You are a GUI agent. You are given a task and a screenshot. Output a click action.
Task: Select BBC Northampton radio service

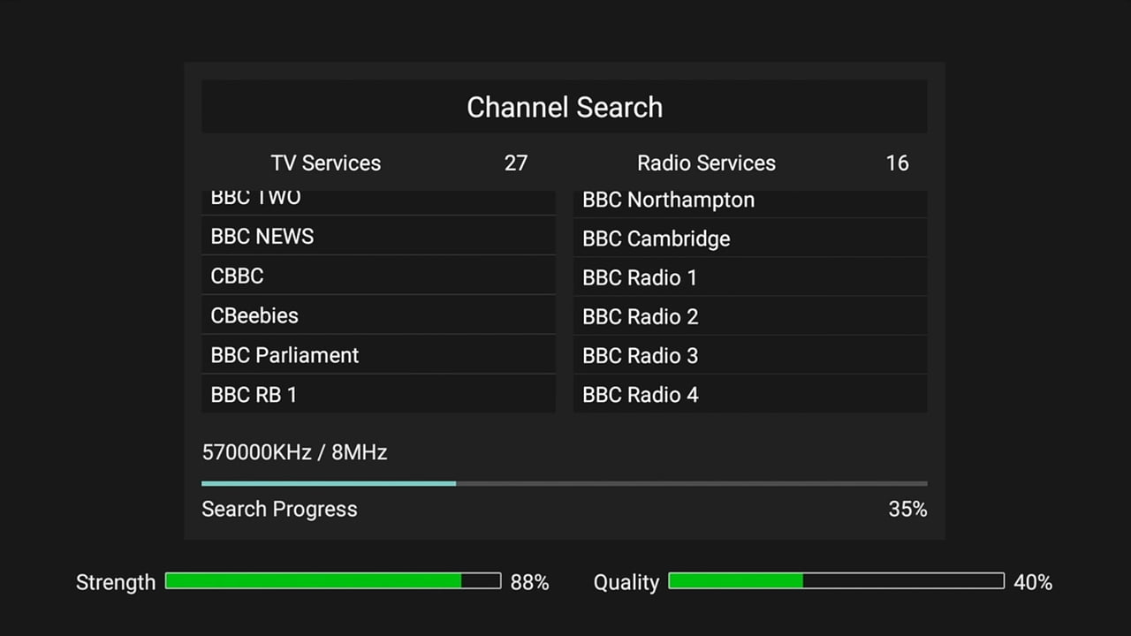pos(750,201)
